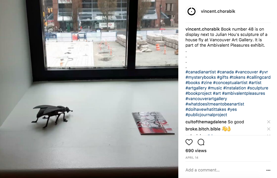Remove broke.bitch.bible comment with X
This screenshot has height=178, width=277.
[x=268, y=129]
